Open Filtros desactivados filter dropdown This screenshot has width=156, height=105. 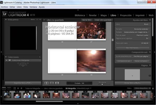tap(142, 88)
